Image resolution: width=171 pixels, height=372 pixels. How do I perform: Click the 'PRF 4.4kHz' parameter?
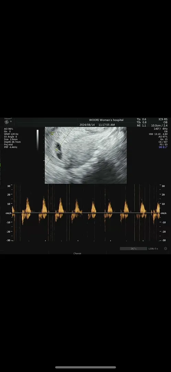point(11,147)
